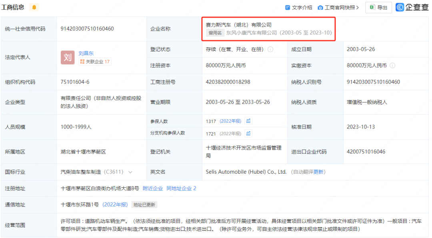Click the 刘昌东 legal representative link

pos(86,53)
